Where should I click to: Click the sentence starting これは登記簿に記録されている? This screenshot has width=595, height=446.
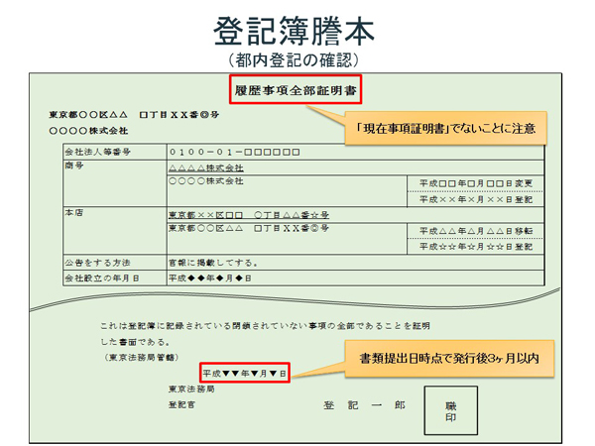[x=265, y=326]
